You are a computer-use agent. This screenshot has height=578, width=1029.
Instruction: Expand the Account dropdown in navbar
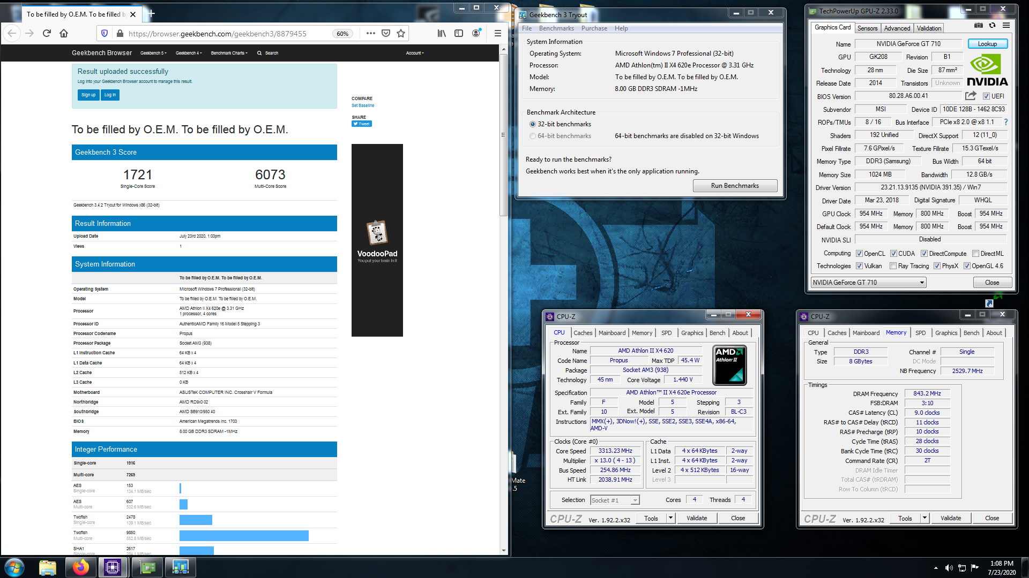tap(415, 53)
